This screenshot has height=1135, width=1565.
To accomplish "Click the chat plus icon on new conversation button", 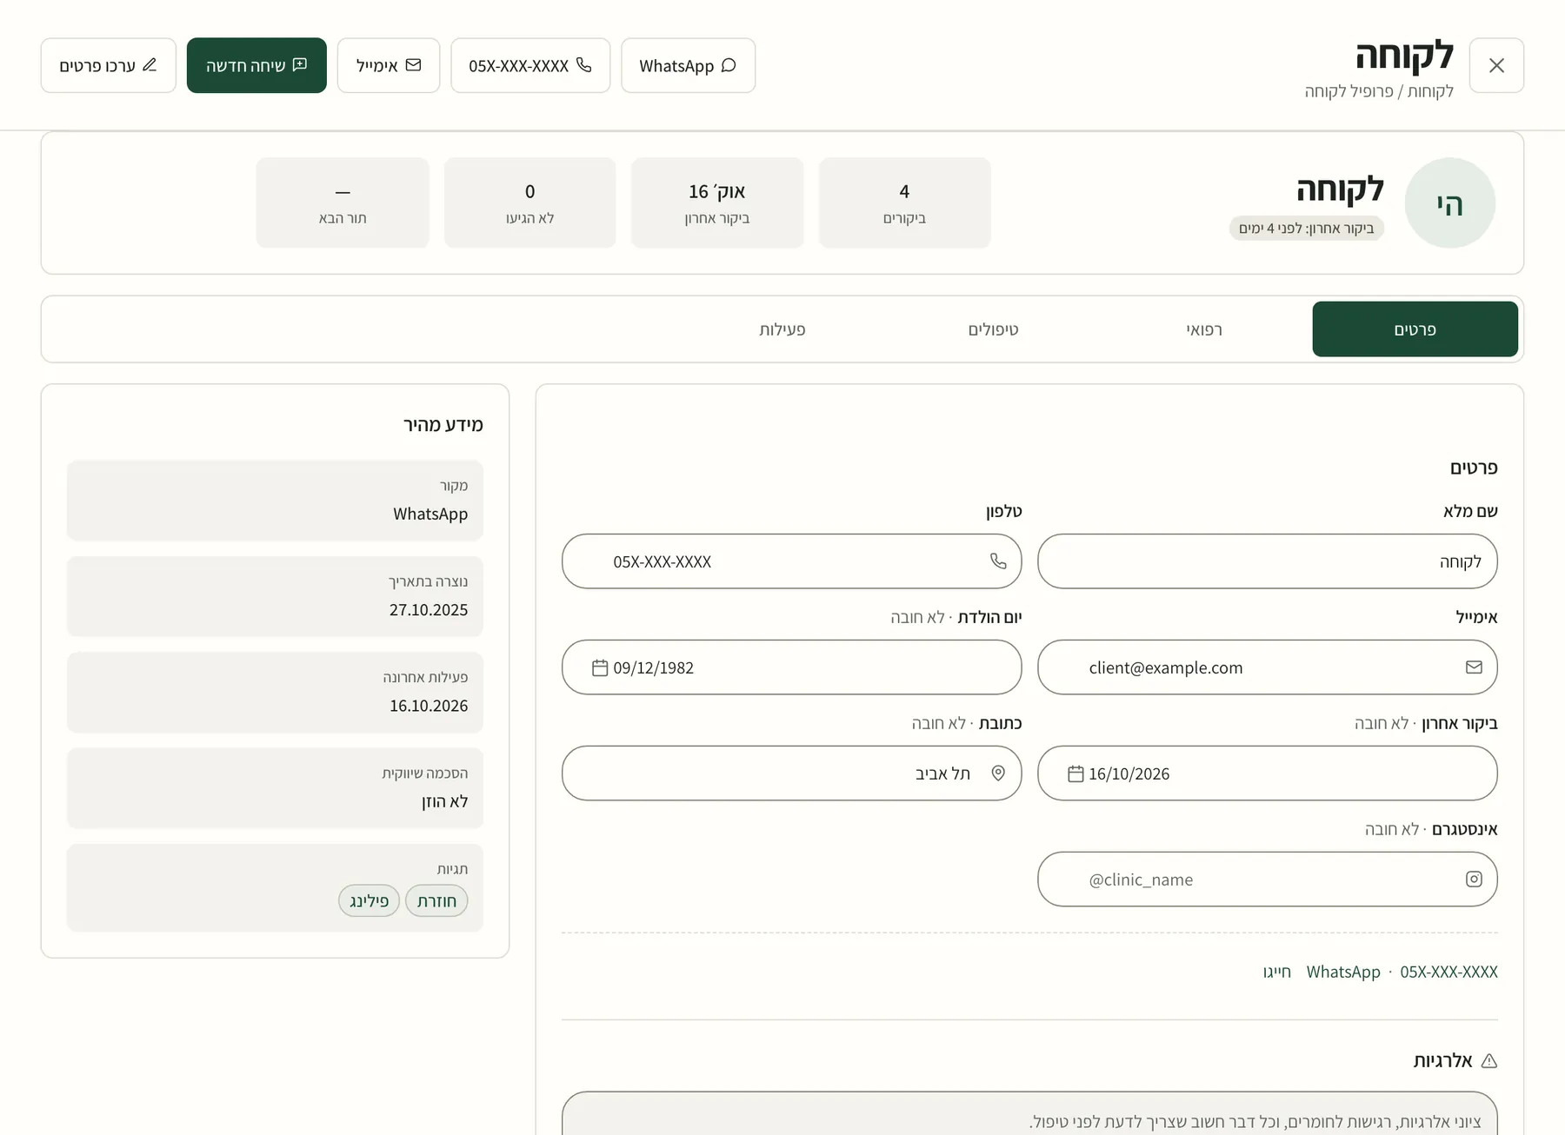I will point(300,65).
